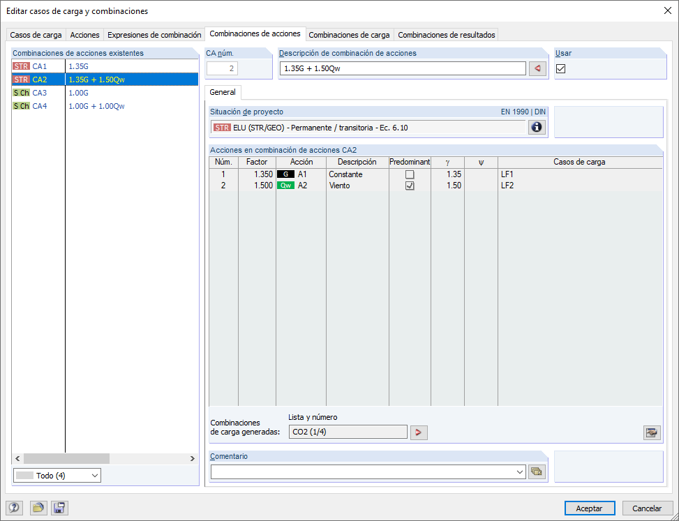679x521 pixels.
Task: Click the Factor cell 1.350
Action: coord(258,174)
